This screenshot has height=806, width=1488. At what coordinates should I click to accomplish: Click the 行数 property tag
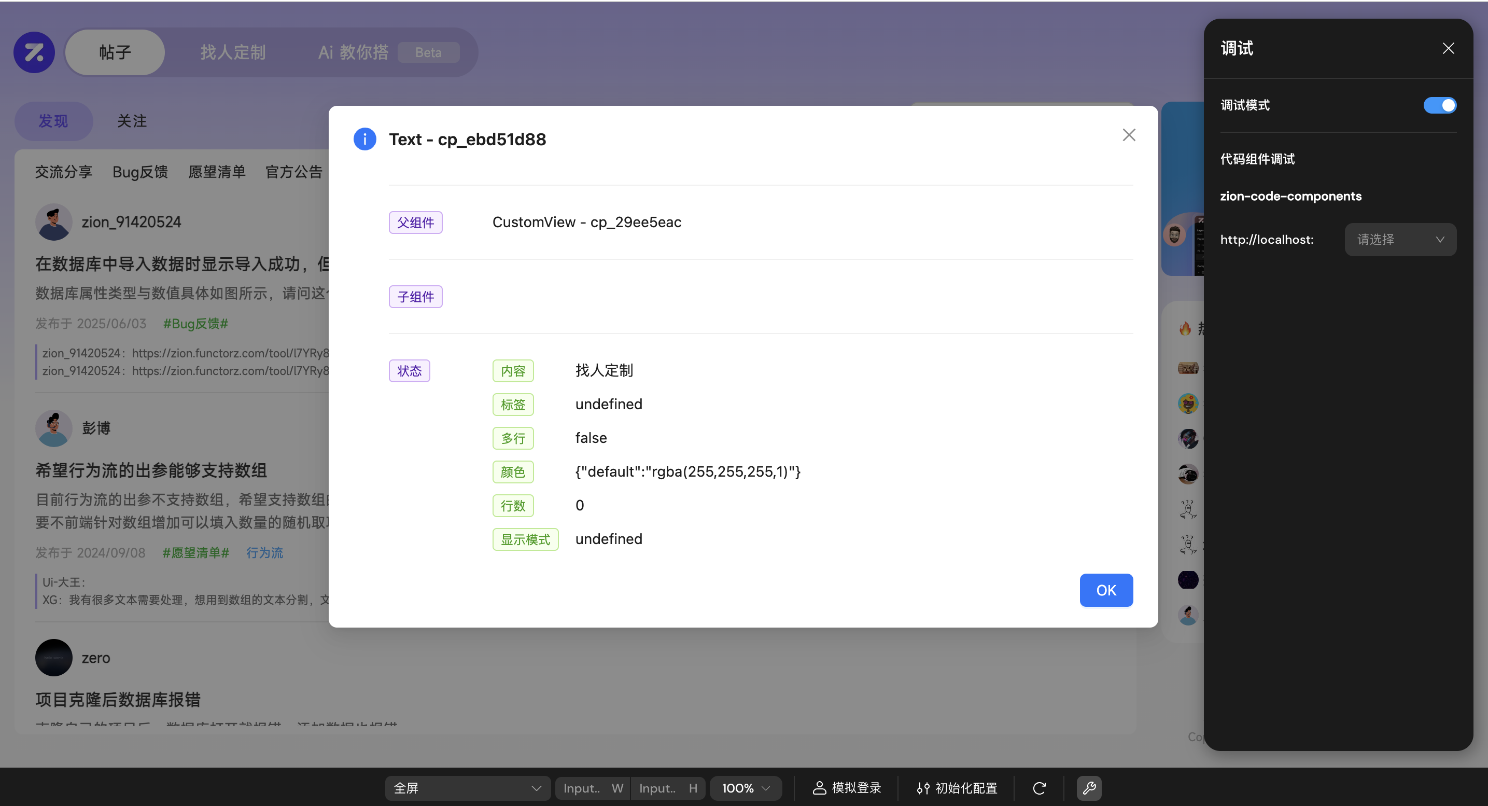point(512,506)
